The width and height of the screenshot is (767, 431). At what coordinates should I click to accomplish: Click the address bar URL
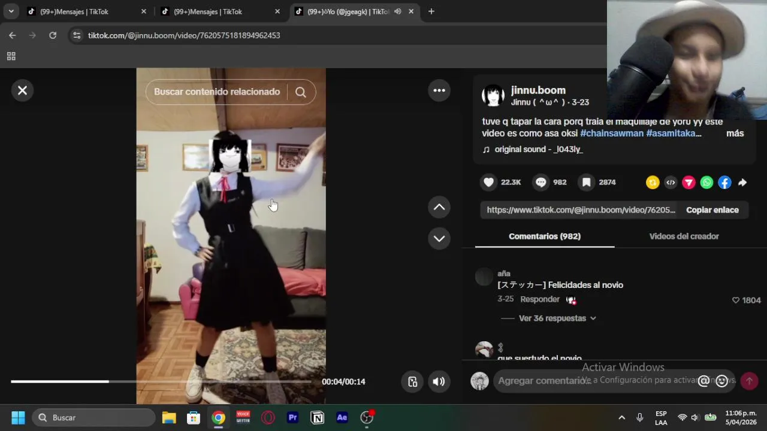click(184, 35)
